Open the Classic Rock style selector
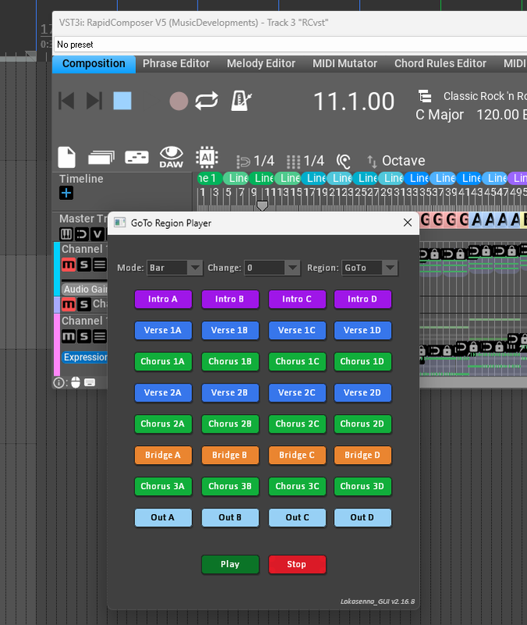Image resolution: width=527 pixels, height=625 pixels. click(485, 96)
